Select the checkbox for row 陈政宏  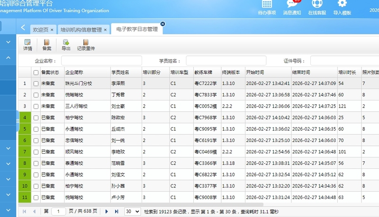click(x=36, y=117)
